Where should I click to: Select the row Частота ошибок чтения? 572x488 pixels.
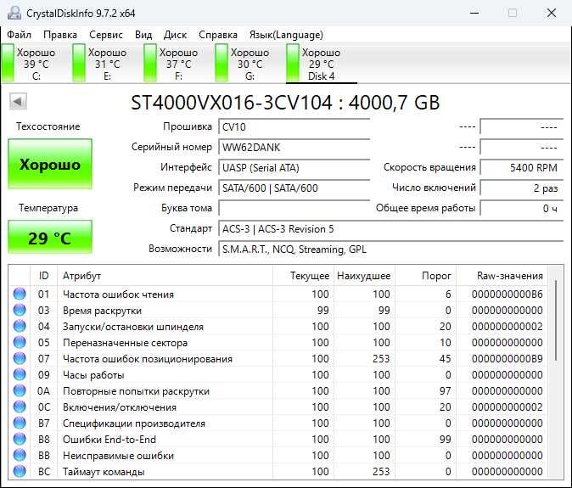[278, 294]
